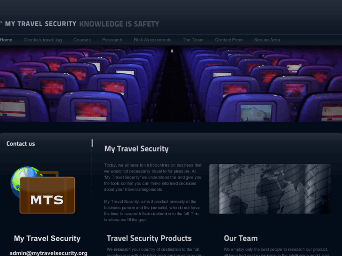Click the world map image
This screenshot has width=342, height=256.
pyautogui.click(x=270, y=189)
